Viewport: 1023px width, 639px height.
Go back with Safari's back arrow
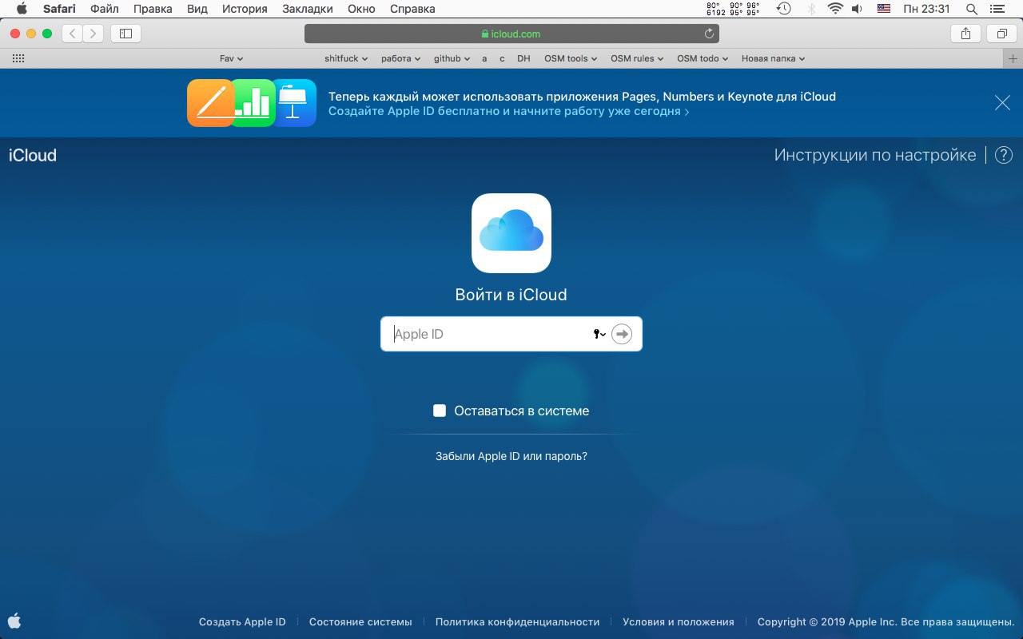coord(73,34)
